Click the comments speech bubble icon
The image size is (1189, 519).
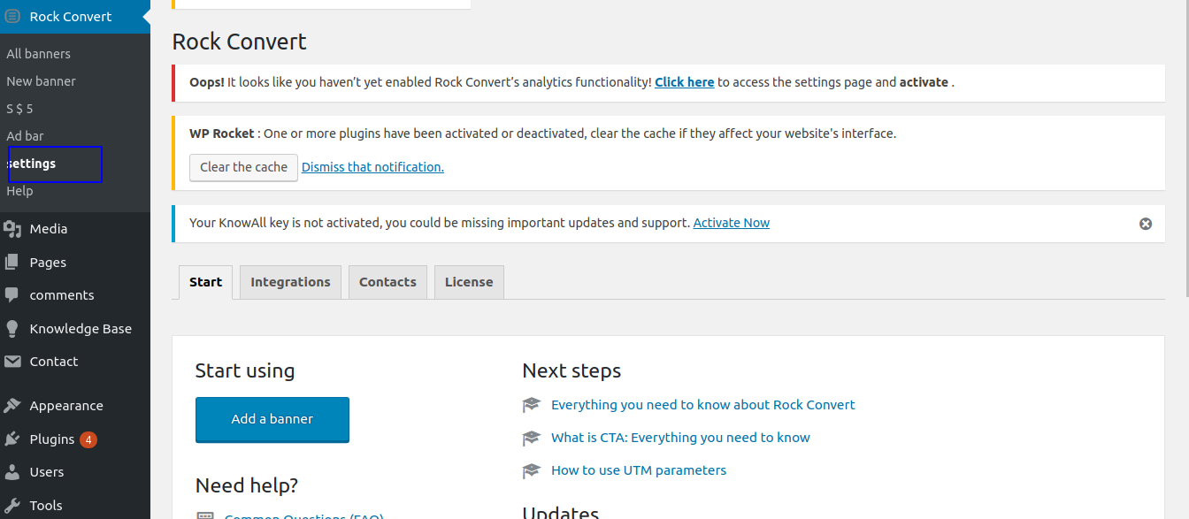click(x=12, y=294)
